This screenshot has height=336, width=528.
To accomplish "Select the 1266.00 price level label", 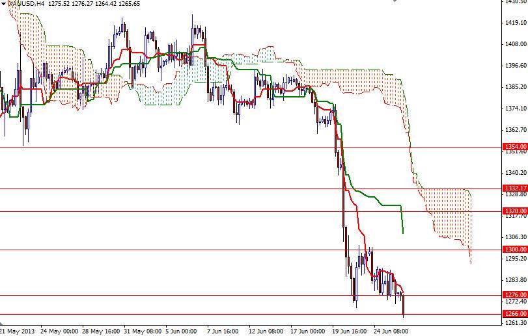I will pos(515,314).
